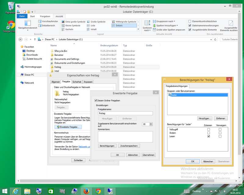Deny Ändern permission for Jeder
Viewport: 244px width, 195px height.
click(220, 133)
